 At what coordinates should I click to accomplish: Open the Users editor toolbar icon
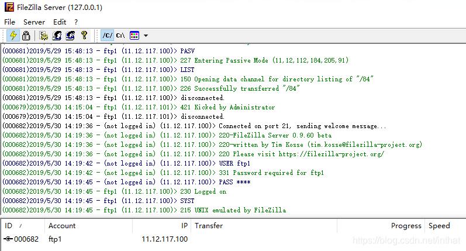(x=57, y=36)
